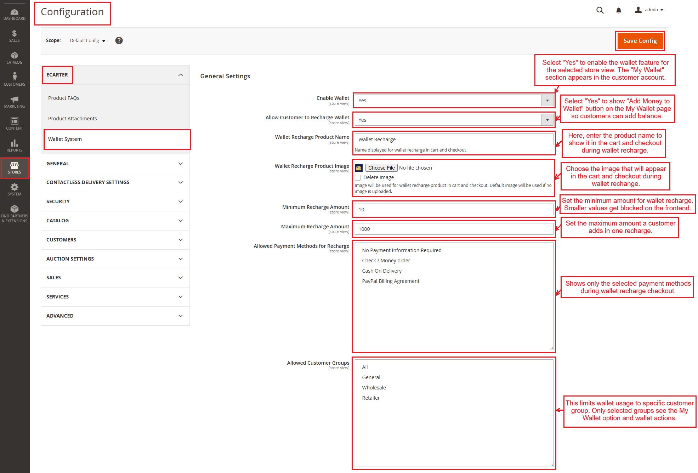Collapse the ECARTER section
This screenshot has width=698, height=473.
pos(180,75)
